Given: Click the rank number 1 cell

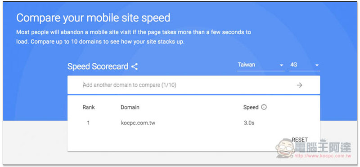Looking at the screenshot, I should pyautogui.click(x=88, y=123).
